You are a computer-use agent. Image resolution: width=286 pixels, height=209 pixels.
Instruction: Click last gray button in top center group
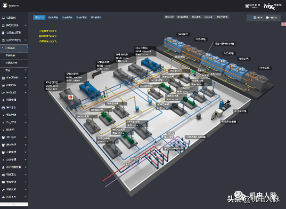[x=222, y=17]
